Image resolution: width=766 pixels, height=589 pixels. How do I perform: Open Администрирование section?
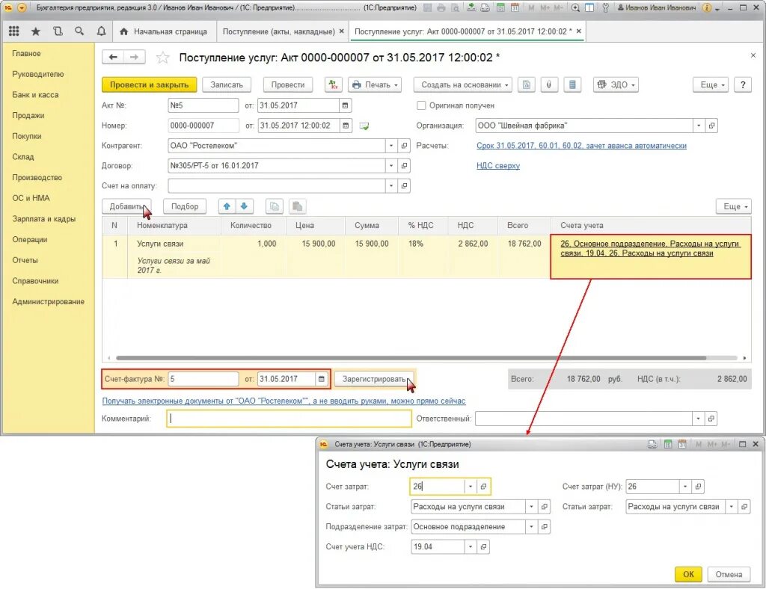click(49, 301)
